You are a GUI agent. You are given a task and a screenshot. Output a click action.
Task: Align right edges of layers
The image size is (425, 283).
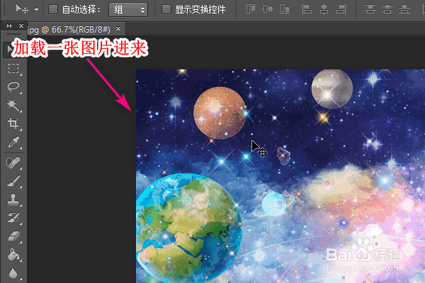click(x=341, y=9)
